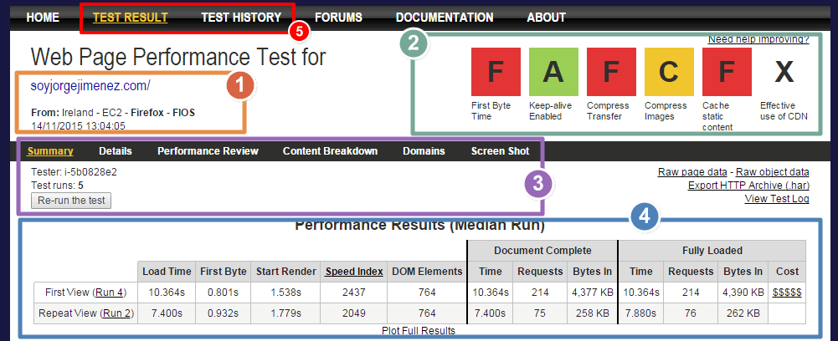Open DOCUMENTATION in top navigation

[x=445, y=18]
